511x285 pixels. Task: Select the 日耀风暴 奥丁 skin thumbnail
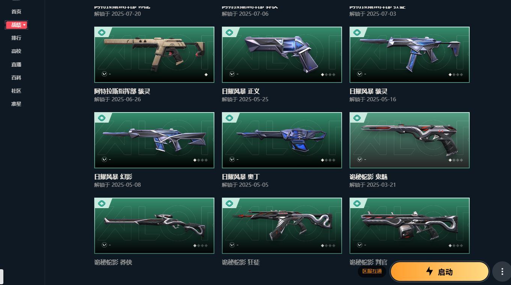282,140
